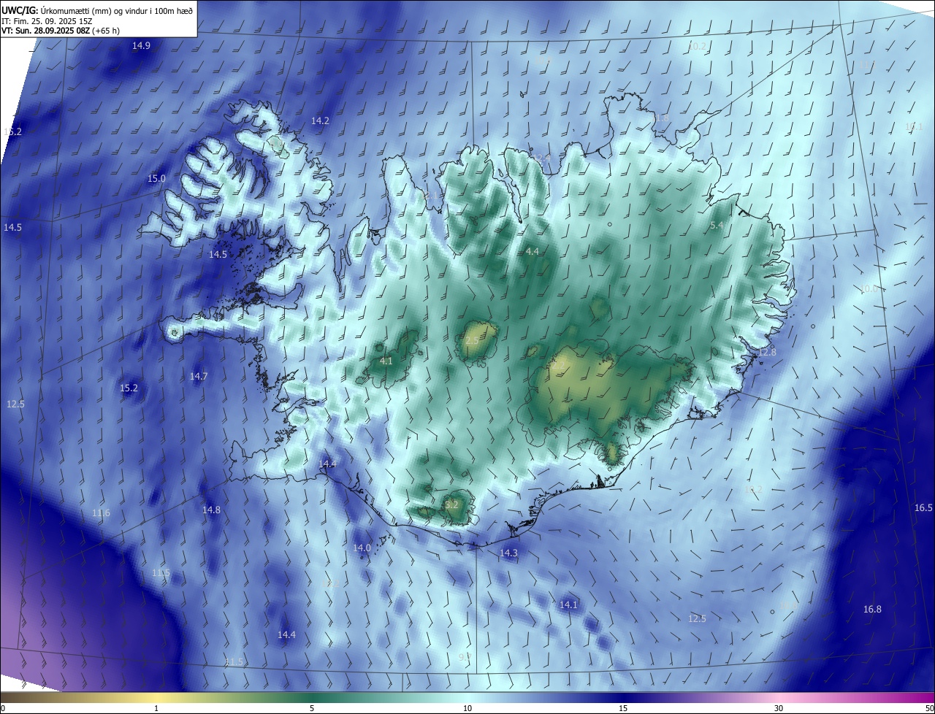Click the 10.0 value label on the map
The image size is (935, 714).
(x=868, y=289)
